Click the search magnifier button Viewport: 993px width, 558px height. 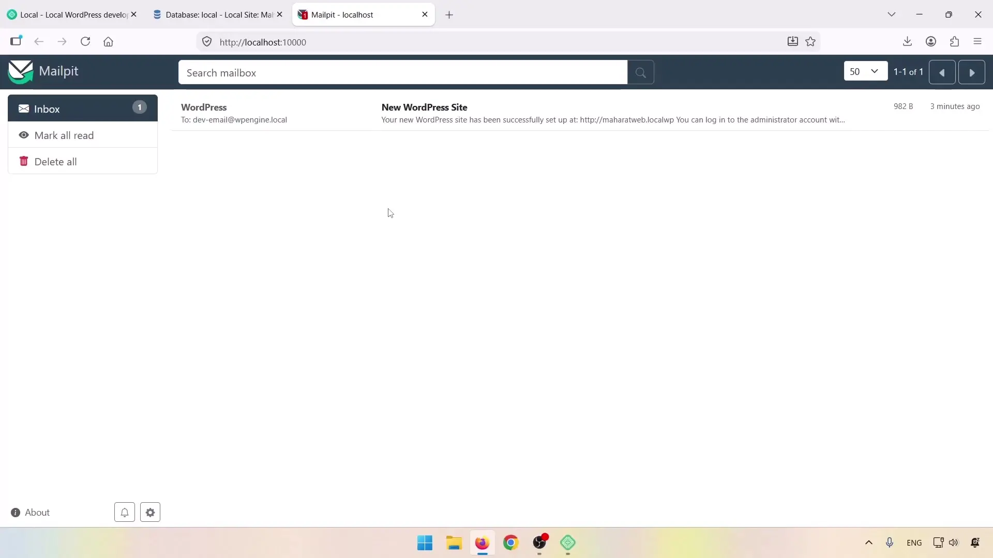pos(641,72)
